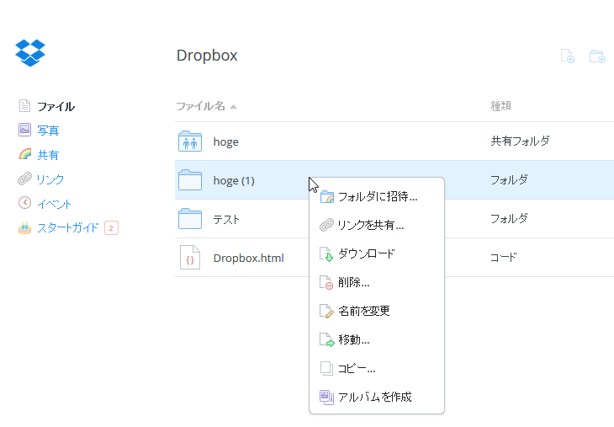Open the リンク section link
The height and width of the screenshot is (427, 614).
click(x=50, y=179)
